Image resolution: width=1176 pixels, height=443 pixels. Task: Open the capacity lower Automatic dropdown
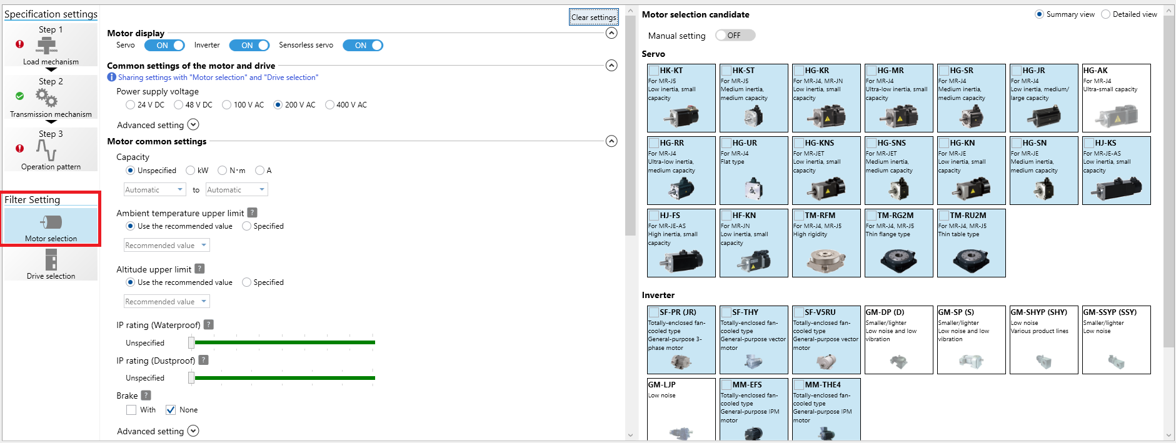155,189
